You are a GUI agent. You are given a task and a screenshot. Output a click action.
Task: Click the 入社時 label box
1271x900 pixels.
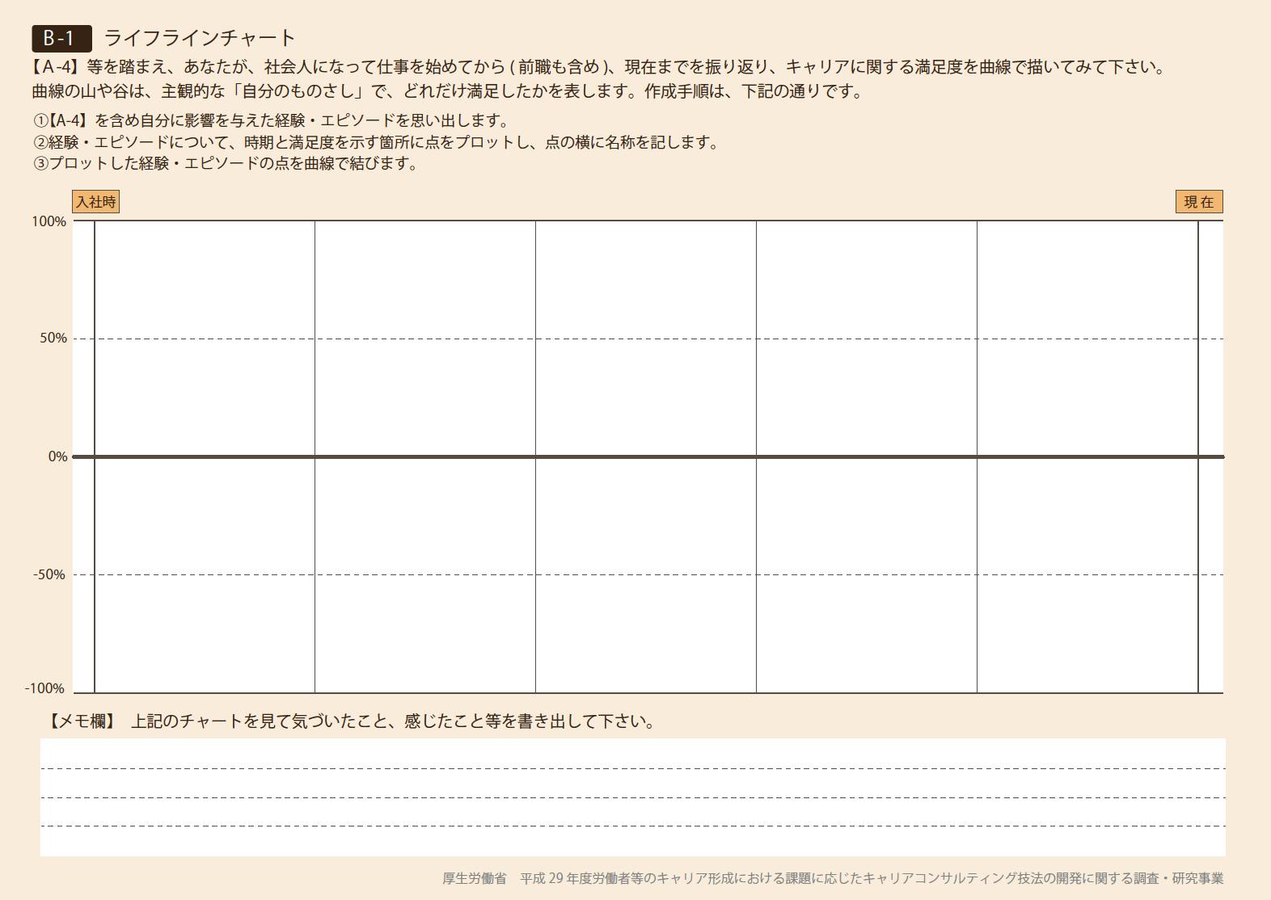[x=96, y=202]
